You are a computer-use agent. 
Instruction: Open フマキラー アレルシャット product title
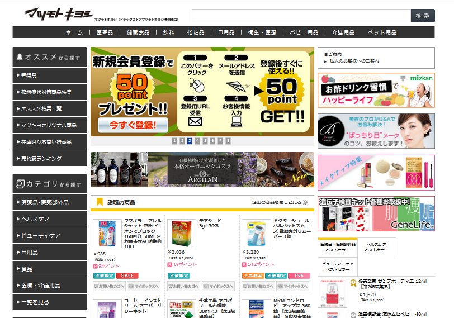pyautogui.click(x=143, y=234)
